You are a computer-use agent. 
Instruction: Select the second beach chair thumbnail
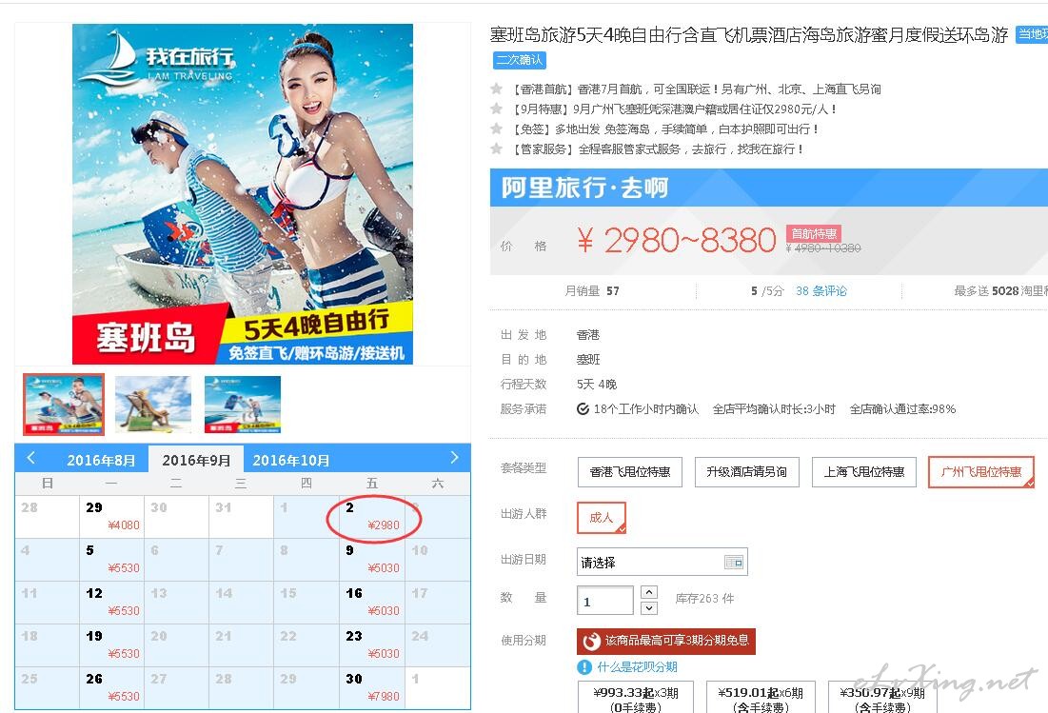click(153, 405)
